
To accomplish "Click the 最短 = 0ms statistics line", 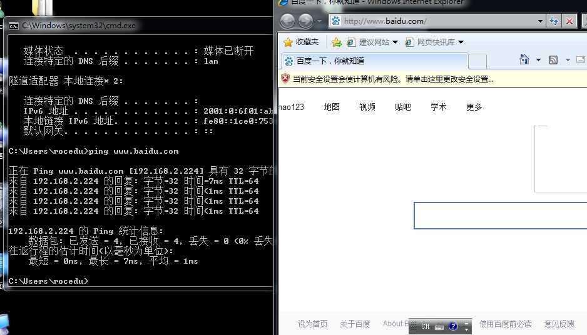I will pyautogui.click(x=113, y=261).
